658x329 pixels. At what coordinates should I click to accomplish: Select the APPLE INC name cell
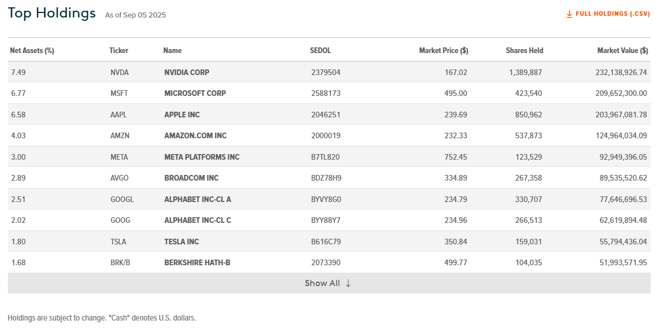[182, 115]
